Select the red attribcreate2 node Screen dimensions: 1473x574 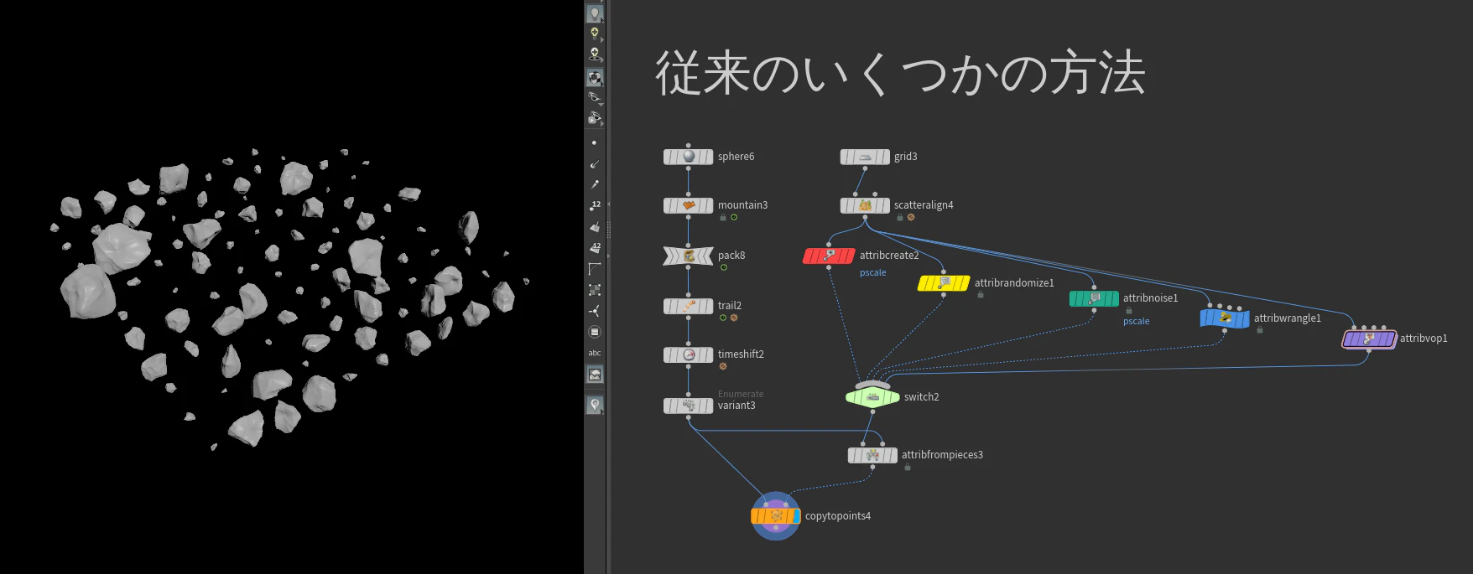pyautogui.click(x=829, y=256)
